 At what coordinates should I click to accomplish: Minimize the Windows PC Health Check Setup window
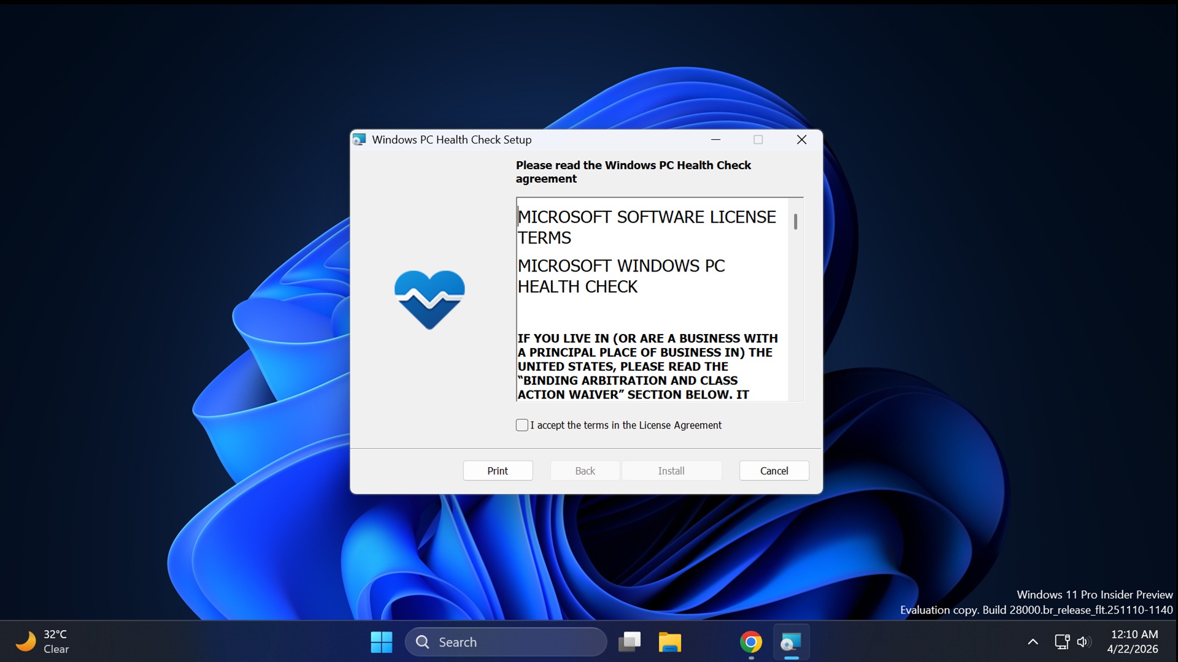pyautogui.click(x=716, y=139)
